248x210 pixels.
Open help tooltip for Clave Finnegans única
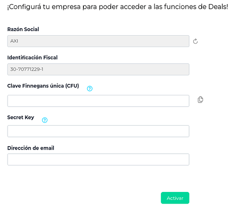90,89
